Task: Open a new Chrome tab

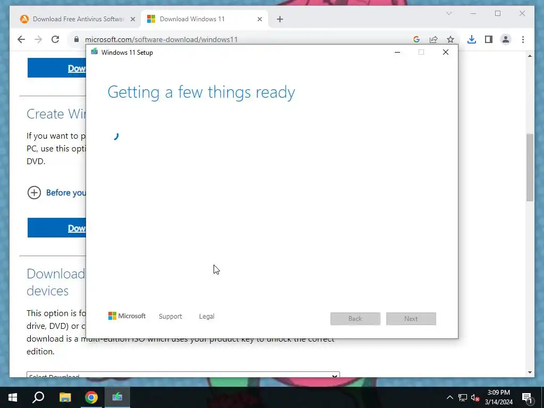Action: point(280,20)
